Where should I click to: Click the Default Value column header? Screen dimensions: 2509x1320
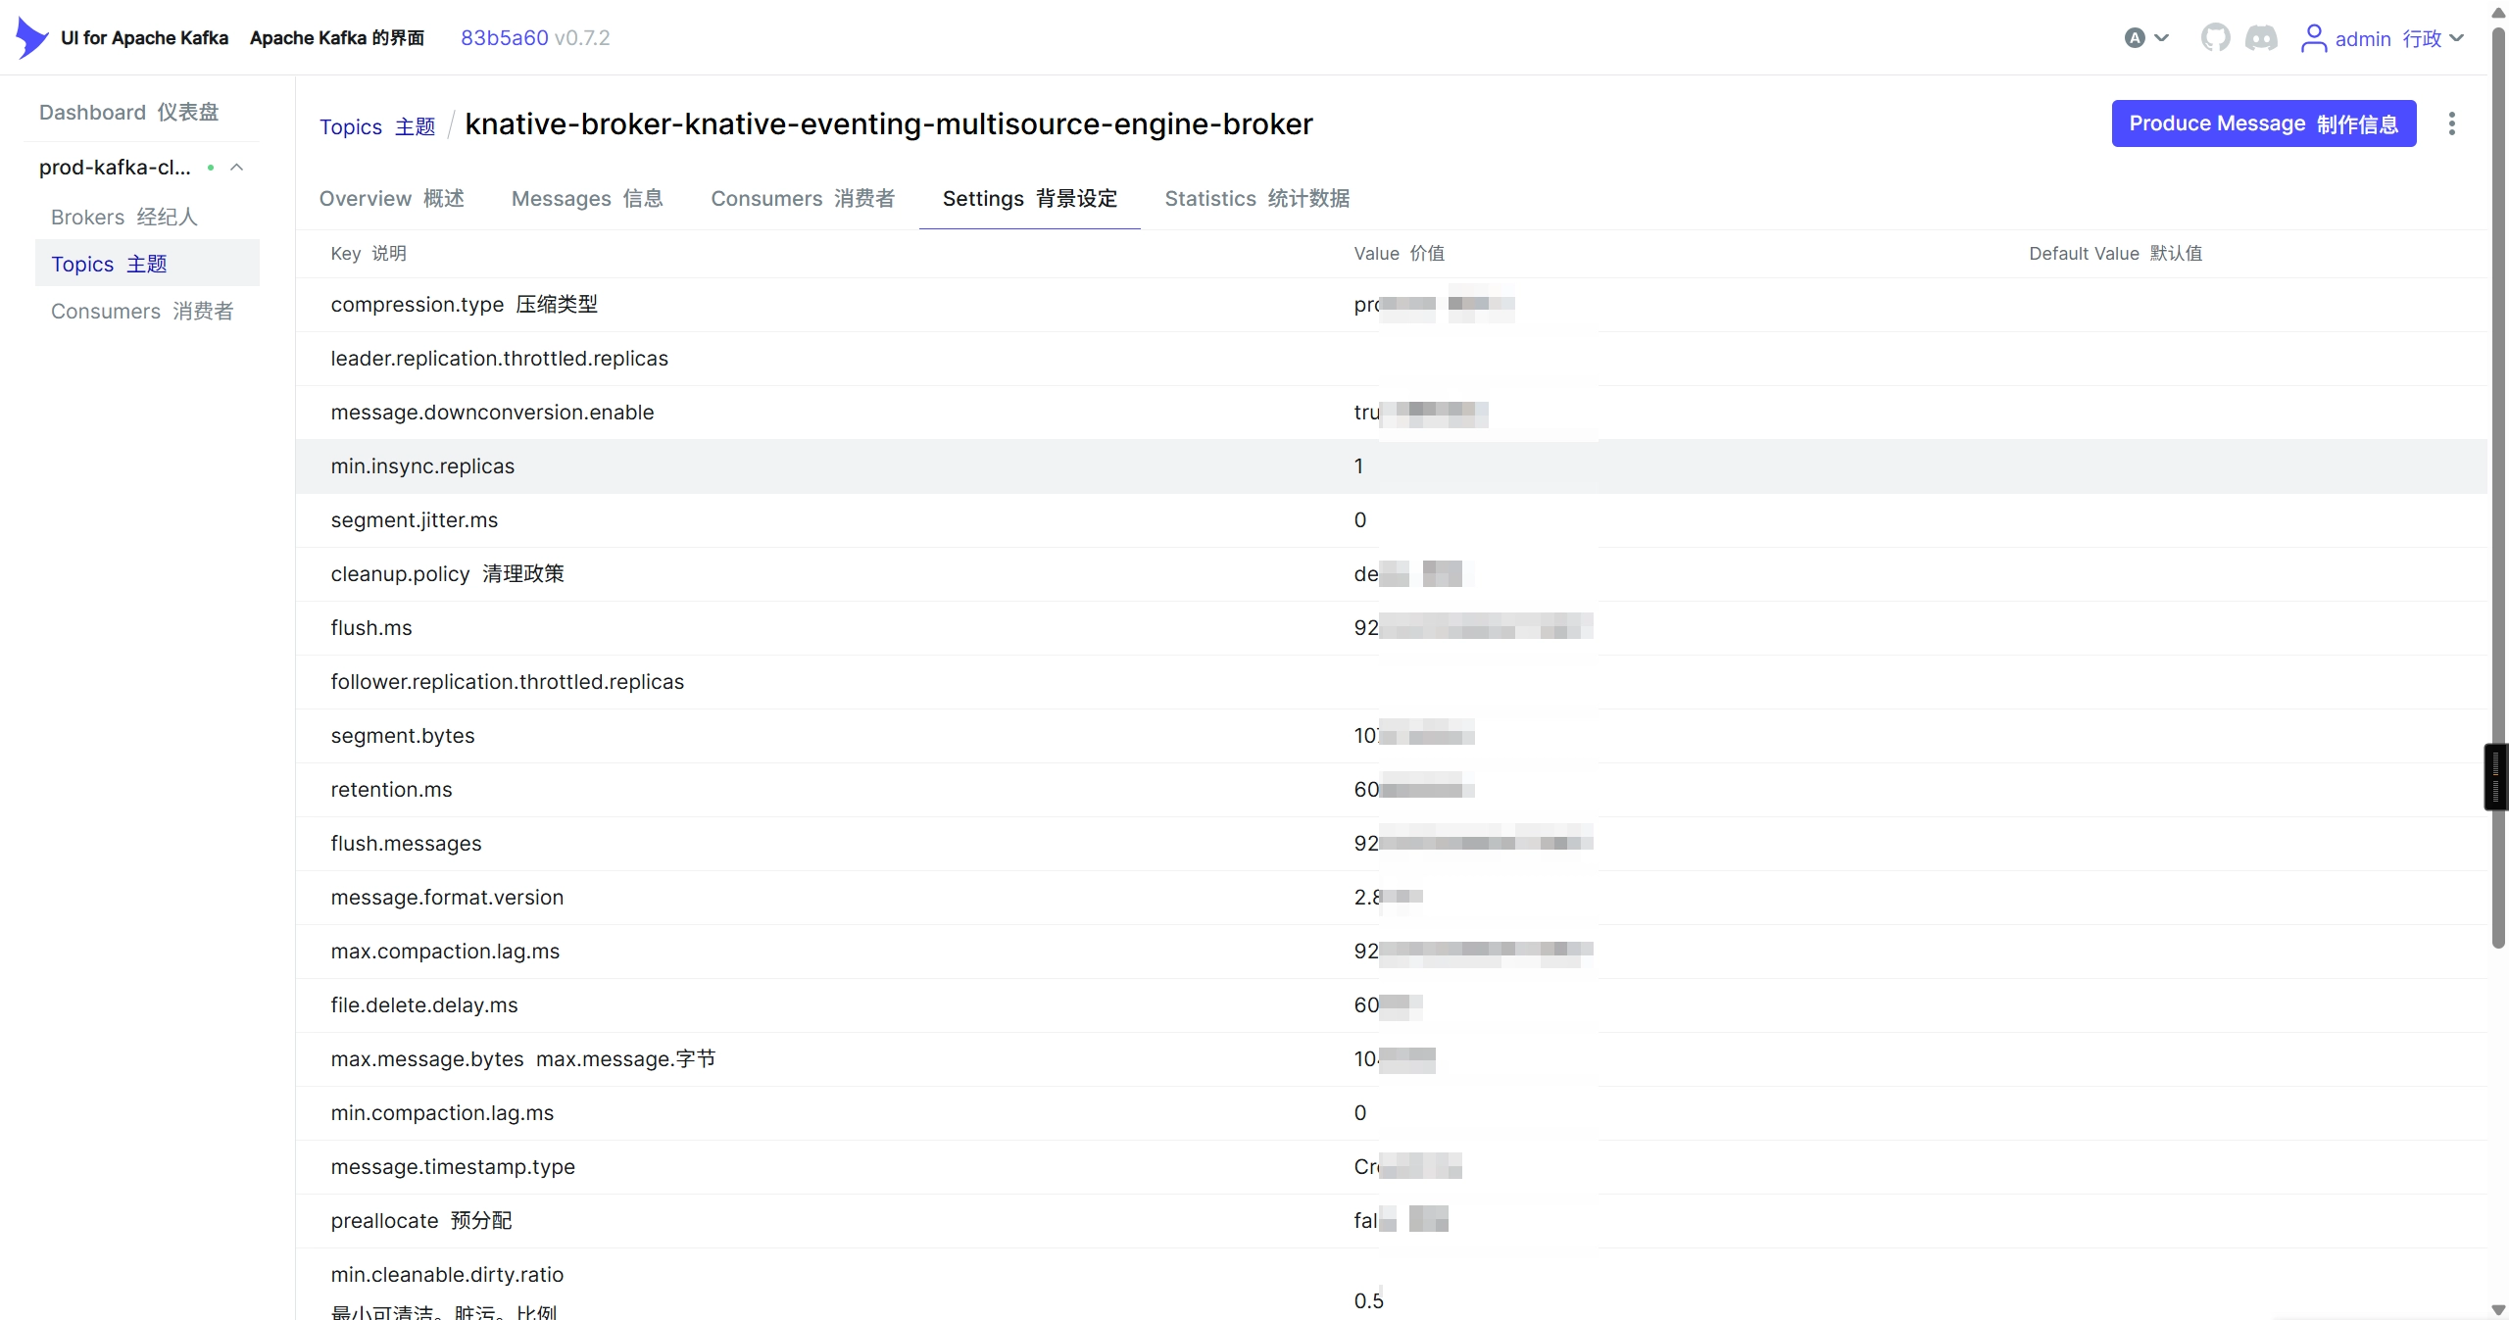tap(2116, 254)
